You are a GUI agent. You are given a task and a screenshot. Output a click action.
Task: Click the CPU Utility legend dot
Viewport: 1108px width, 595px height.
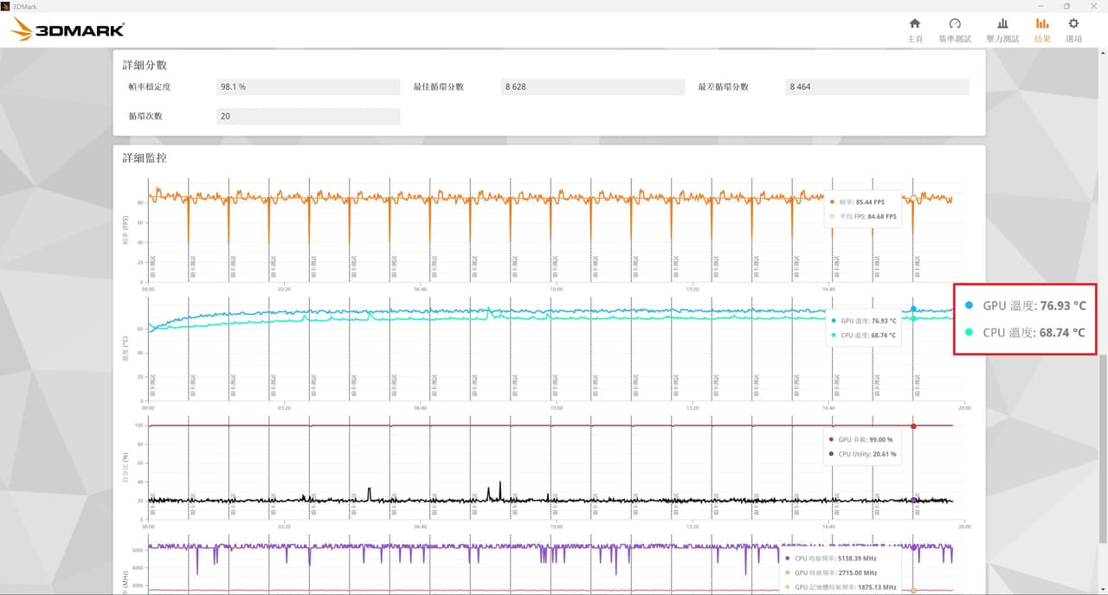[832, 453]
